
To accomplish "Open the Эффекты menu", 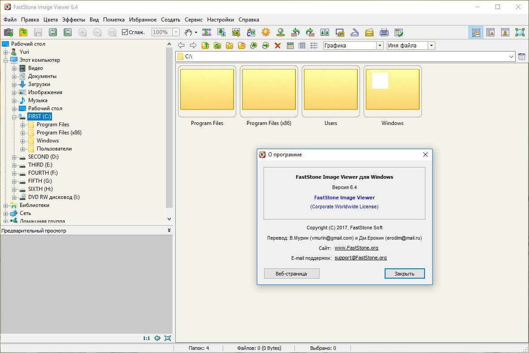I will (x=74, y=20).
